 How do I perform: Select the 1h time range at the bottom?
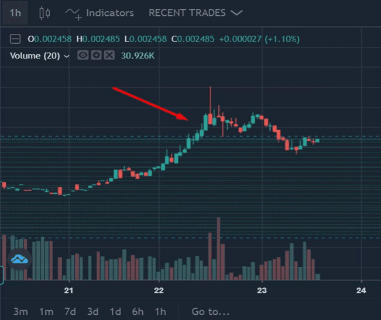point(160,311)
